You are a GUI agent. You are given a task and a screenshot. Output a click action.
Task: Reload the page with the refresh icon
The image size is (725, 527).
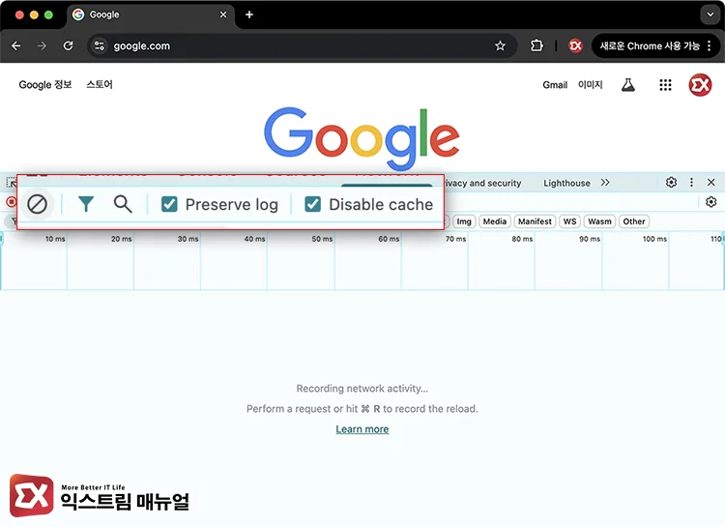(69, 45)
